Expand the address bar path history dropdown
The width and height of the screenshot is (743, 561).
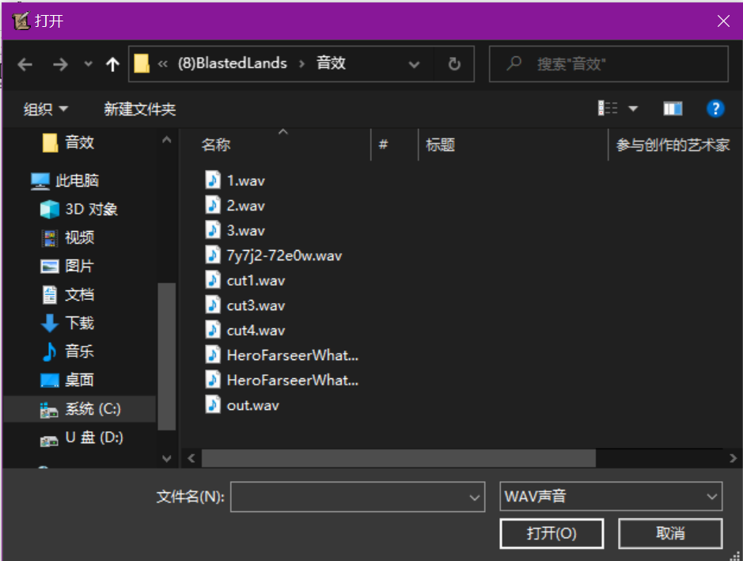(x=414, y=65)
